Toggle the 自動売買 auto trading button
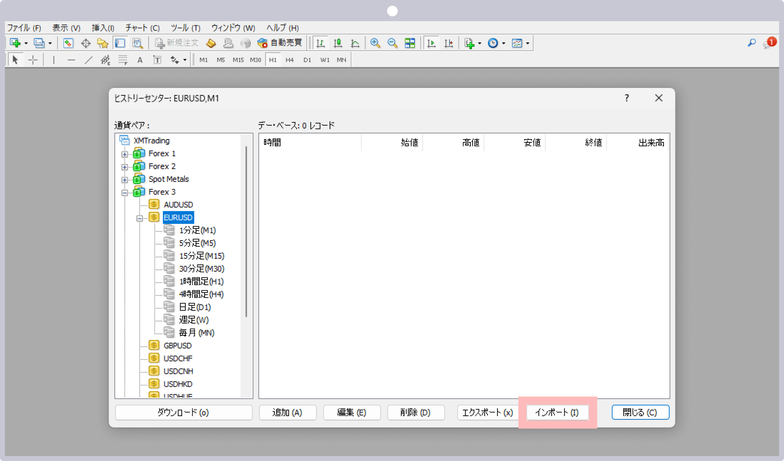The width and height of the screenshot is (784, 461). 280,43
